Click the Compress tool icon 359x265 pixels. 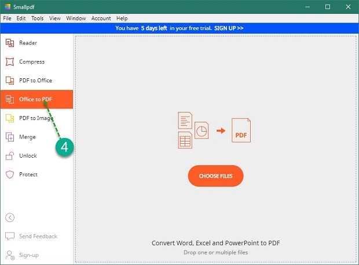click(10, 61)
